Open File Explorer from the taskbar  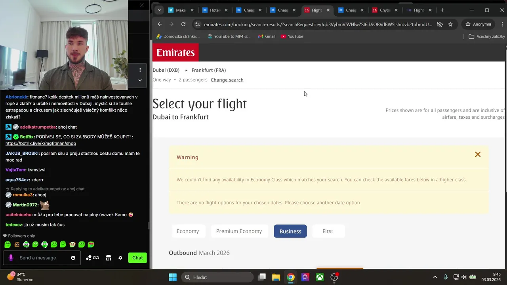(276, 277)
